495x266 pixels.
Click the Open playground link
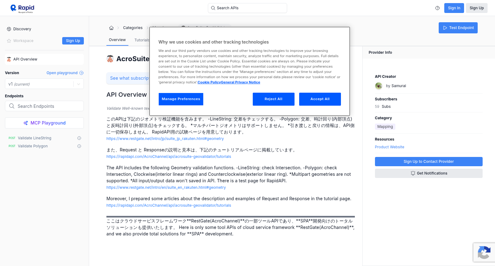coord(62,73)
